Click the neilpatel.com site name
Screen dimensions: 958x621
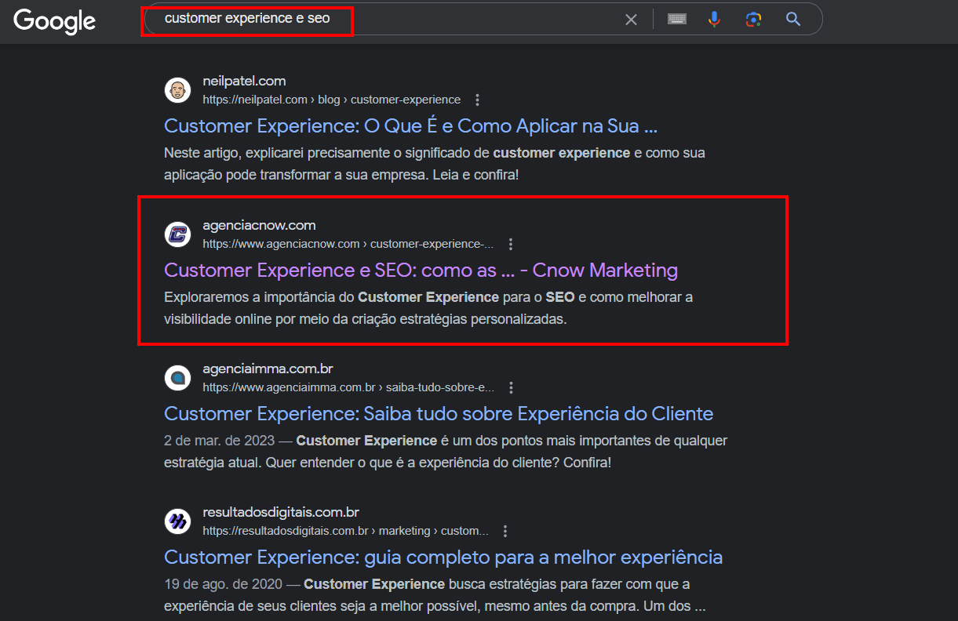click(244, 81)
